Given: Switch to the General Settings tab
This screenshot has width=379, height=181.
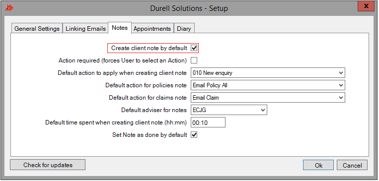Looking at the screenshot, I should tap(37, 28).
